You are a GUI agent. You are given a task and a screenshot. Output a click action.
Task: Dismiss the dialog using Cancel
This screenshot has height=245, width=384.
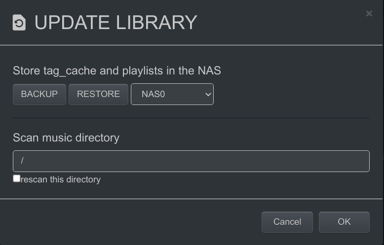(x=287, y=222)
